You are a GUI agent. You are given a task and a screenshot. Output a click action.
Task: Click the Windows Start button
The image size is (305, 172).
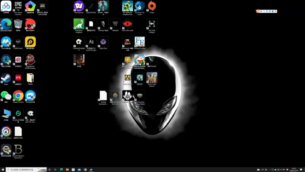click(x=3, y=170)
